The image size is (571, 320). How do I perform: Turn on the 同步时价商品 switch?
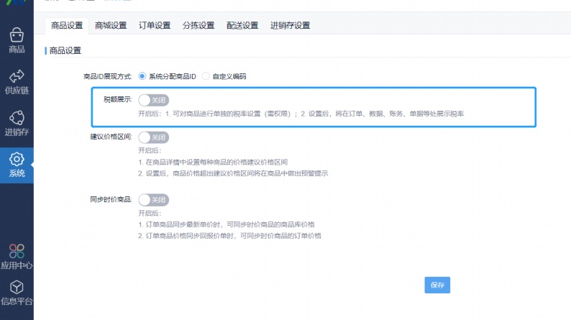pyautogui.click(x=154, y=200)
